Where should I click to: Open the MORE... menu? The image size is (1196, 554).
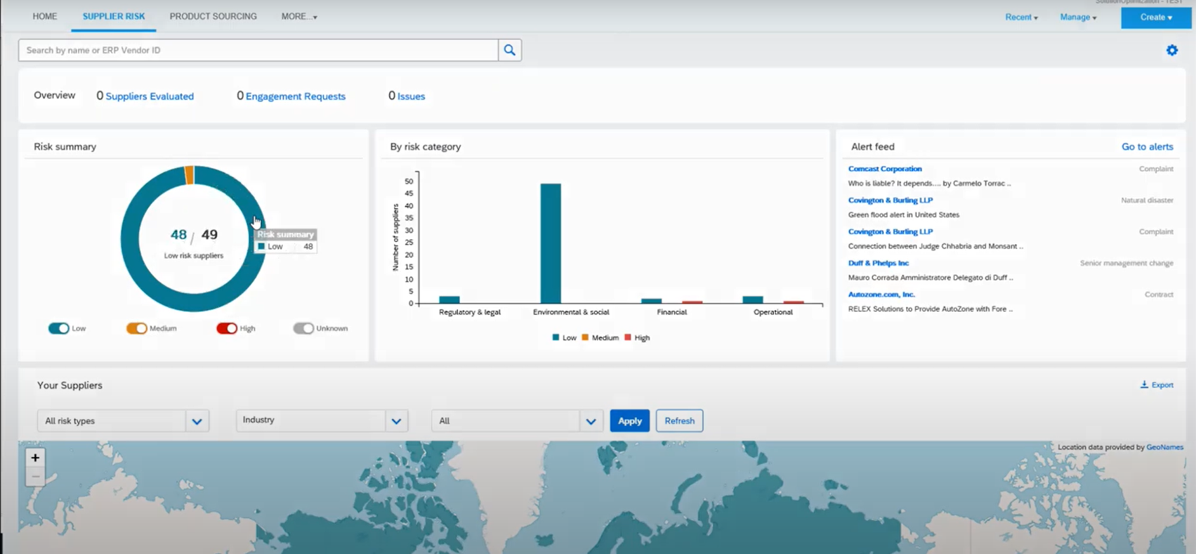299,16
